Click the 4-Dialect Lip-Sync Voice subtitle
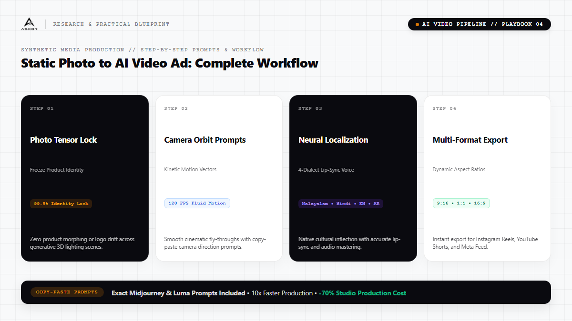Screen dimensions: 572x321 pyautogui.click(x=326, y=170)
